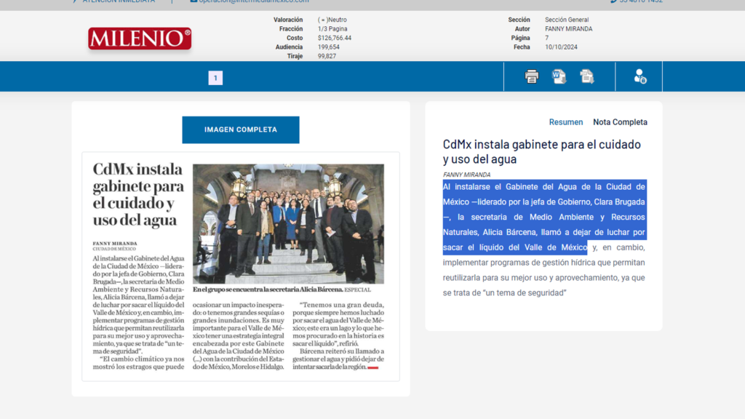This screenshot has width=745, height=419.
Task: Click the Fecha value 10/10/2024
Action: (x=561, y=47)
